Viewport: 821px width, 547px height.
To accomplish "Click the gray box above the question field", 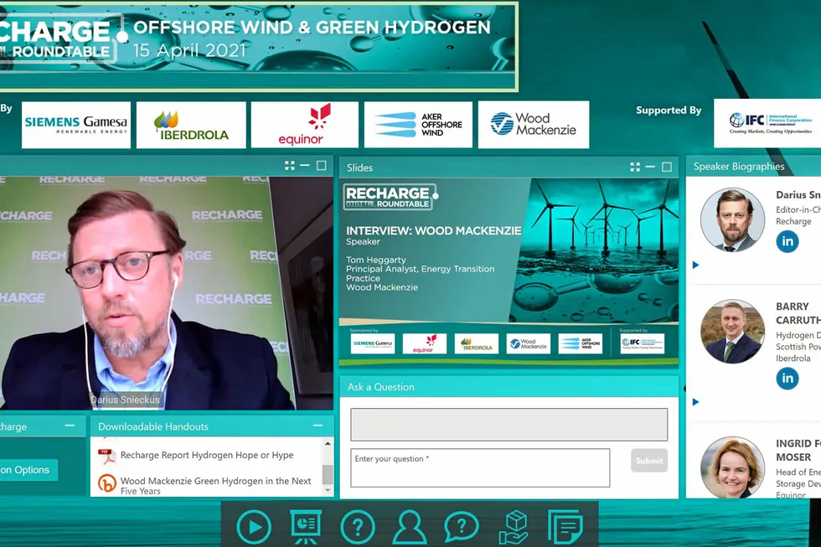I will tap(509, 425).
